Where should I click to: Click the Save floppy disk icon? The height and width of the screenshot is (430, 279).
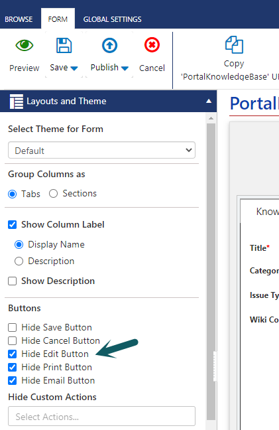(x=64, y=45)
